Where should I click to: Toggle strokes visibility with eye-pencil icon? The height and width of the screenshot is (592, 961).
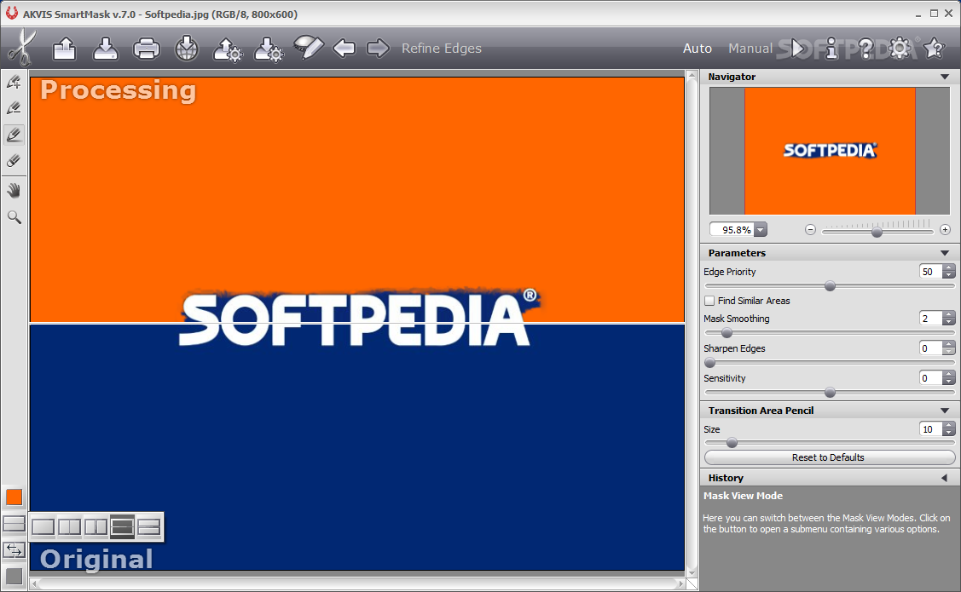coord(309,47)
